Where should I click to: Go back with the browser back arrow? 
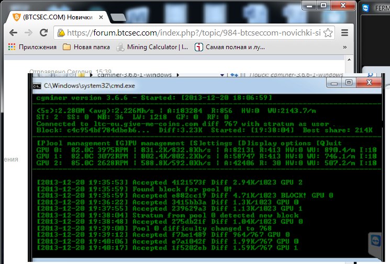[13, 32]
